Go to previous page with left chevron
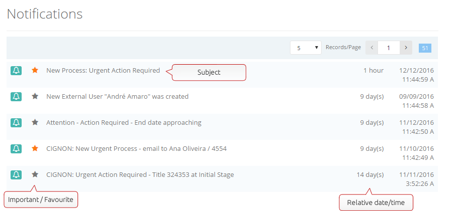449x211 pixels. (371, 48)
